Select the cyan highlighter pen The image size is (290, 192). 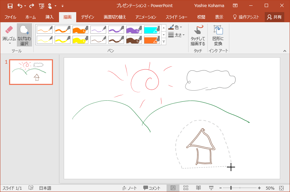(x=152, y=30)
